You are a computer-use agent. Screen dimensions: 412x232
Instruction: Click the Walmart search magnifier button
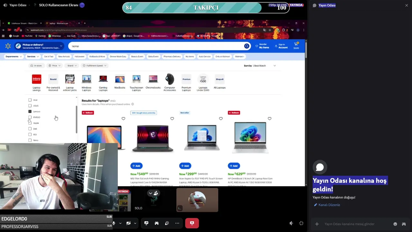247,46
